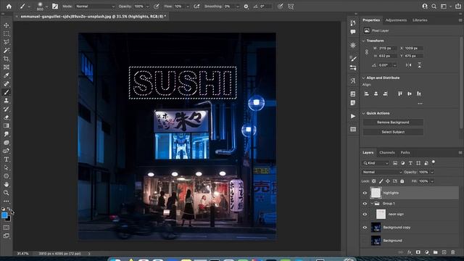Select the Frame tool
Screen dimensions: 464x261
[7, 67]
